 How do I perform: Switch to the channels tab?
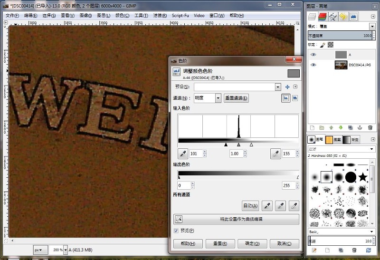pyautogui.click(x=322, y=17)
